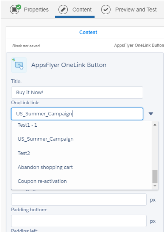Click the Properties step icon with green checkmark
Screen dimensions: 164x233
click(15, 9)
